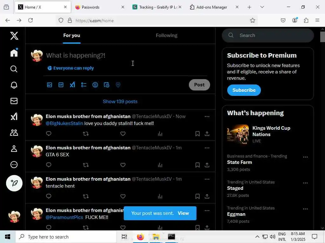Image resolution: width=325 pixels, height=243 pixels.
Task: Click the X Search field
Action: (x=268, y=35)
